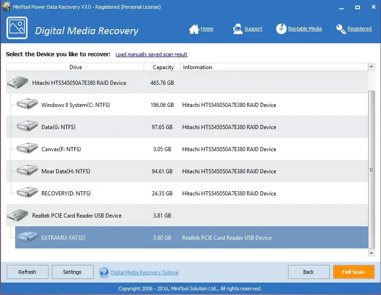Click the Hitachi RAID Device disk icon
Viewport: 381px width, 295px height.
coord(18,83)
